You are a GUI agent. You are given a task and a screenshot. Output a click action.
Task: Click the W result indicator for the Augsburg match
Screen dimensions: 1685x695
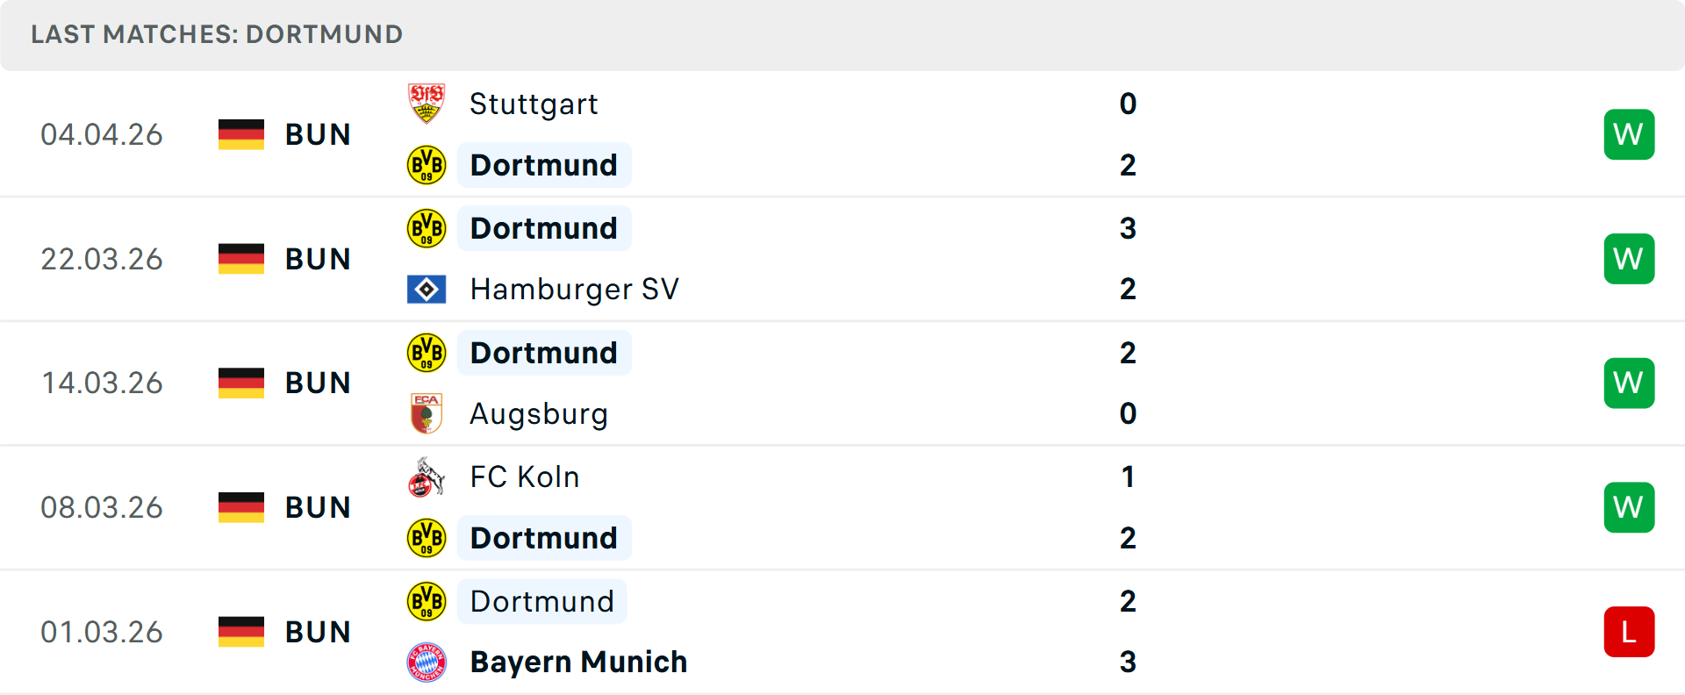click(x=1629, y=383)
